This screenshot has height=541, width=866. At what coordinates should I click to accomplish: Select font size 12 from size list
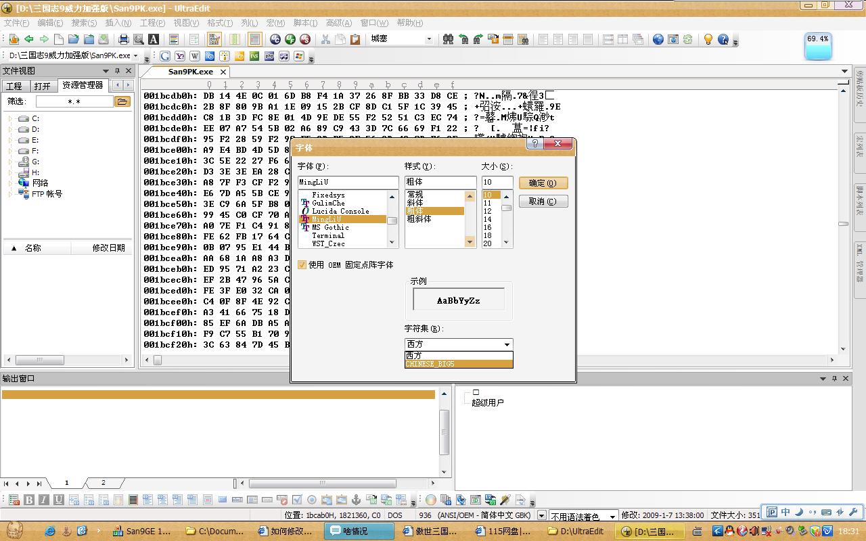pyautogui.click(x=488, y=211)
